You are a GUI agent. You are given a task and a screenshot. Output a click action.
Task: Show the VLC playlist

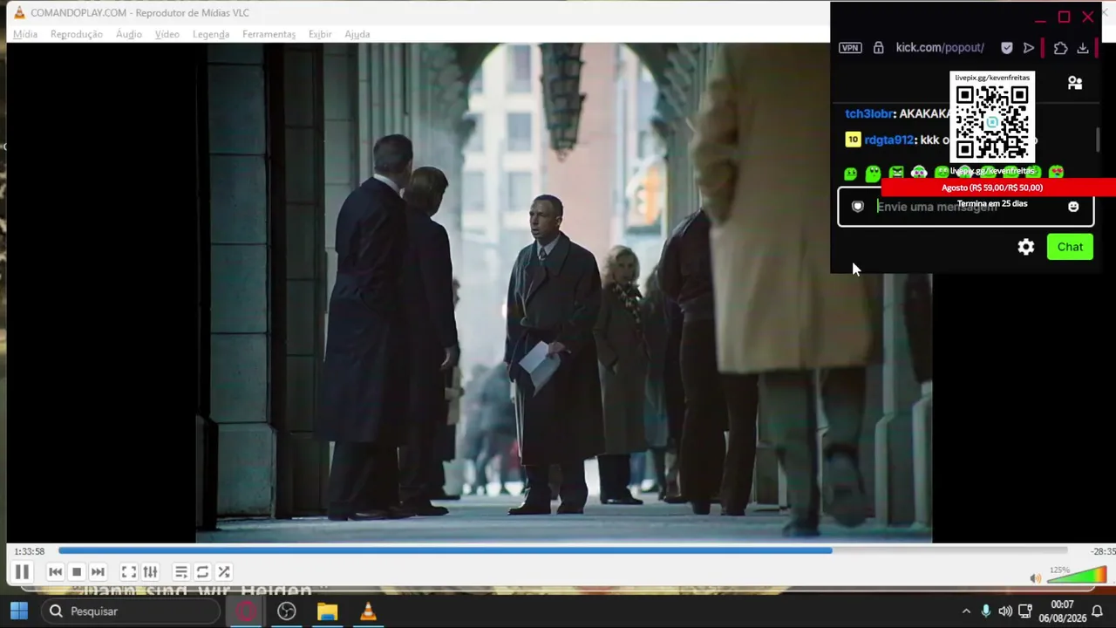pos(180,572)
